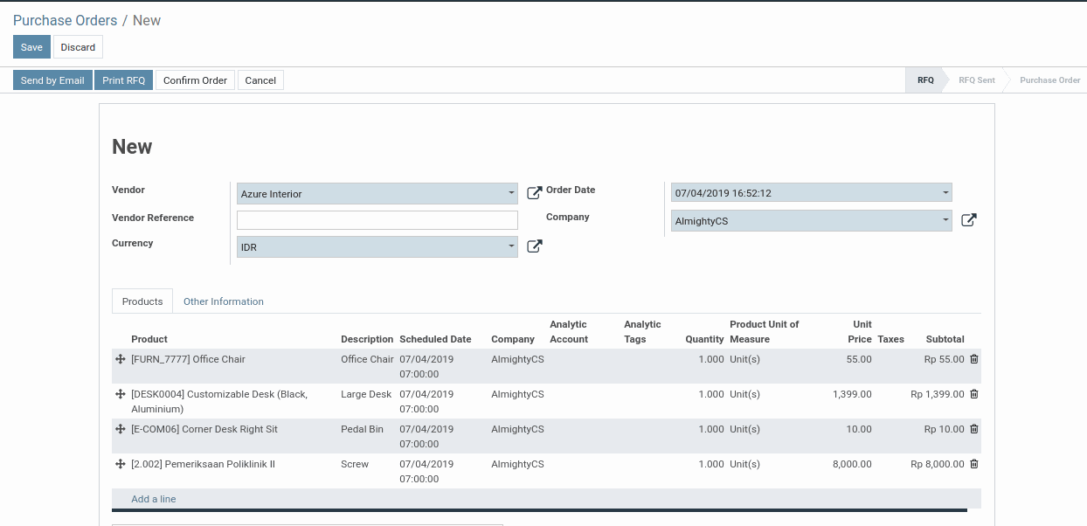Image resolution: width=1087 pixels, height=526 pixels.
Task: Click Add a line link
Action: (154, 499)
